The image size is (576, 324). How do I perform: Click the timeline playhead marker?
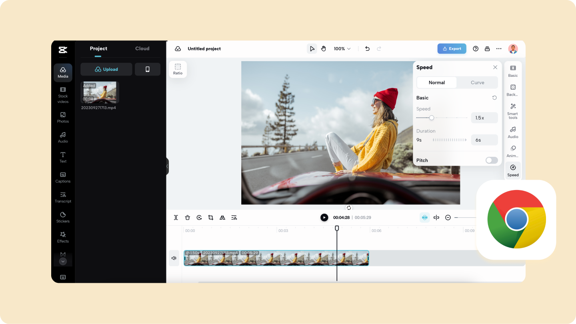pos(337,228)
